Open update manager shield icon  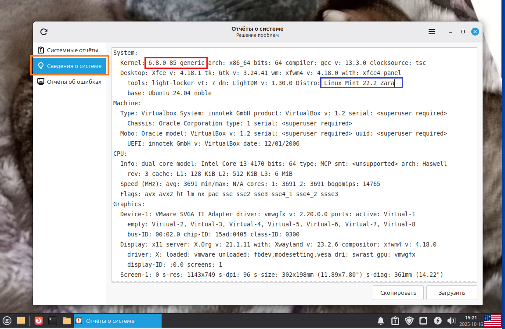tap(409, 321)
